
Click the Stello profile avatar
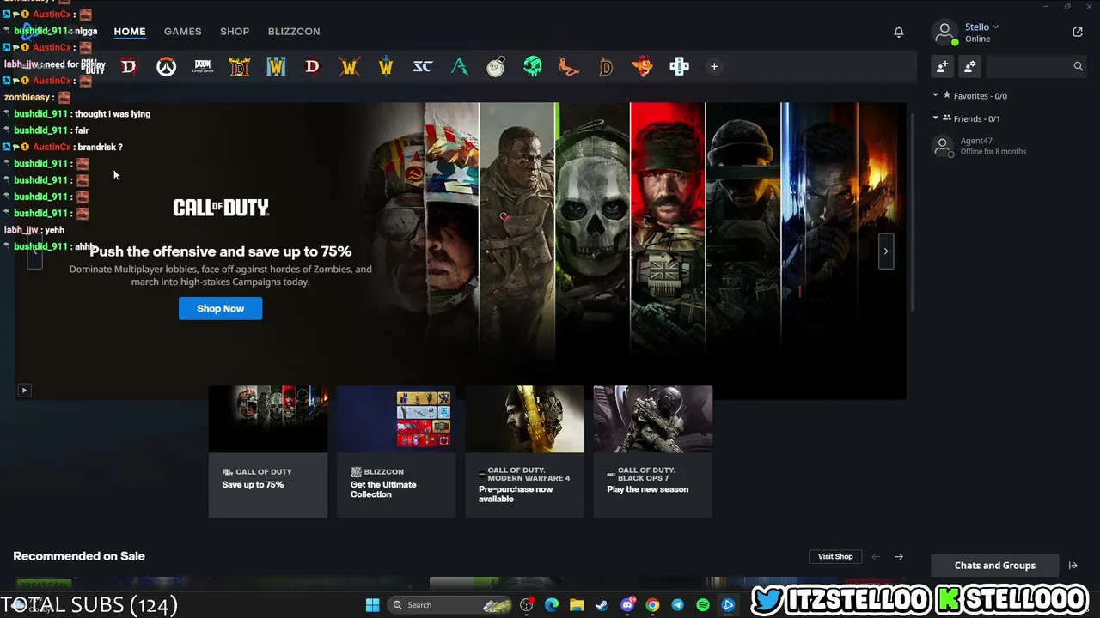point(944,33)
